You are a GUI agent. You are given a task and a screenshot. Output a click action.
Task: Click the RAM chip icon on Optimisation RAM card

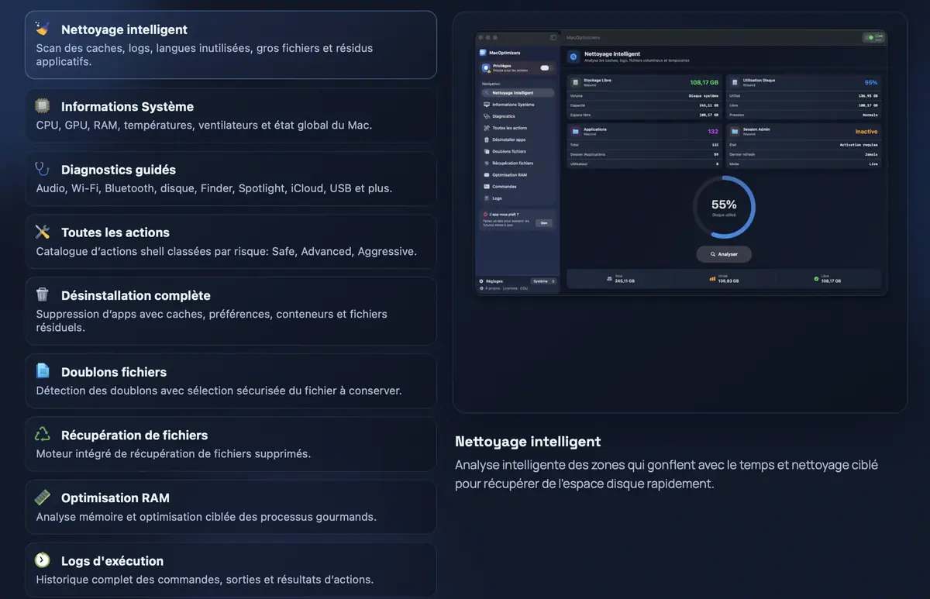(43, 497)
